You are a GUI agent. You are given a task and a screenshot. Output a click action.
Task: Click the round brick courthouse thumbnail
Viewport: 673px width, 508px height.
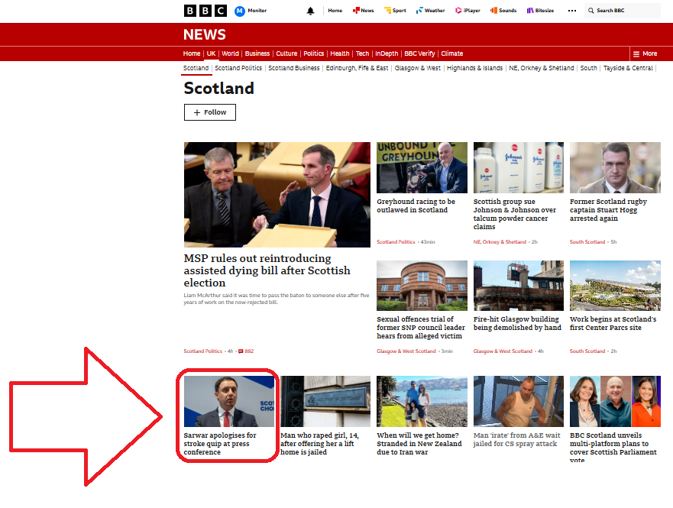(422, 286)
